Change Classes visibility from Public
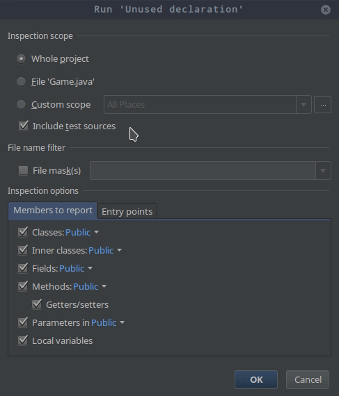Viewport: 339px width, 396px height. pos(81,232)
